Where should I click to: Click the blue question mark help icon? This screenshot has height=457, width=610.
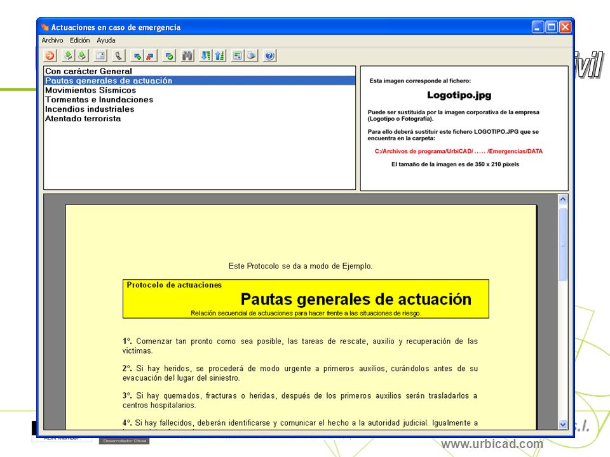click(x=269, y=56)
